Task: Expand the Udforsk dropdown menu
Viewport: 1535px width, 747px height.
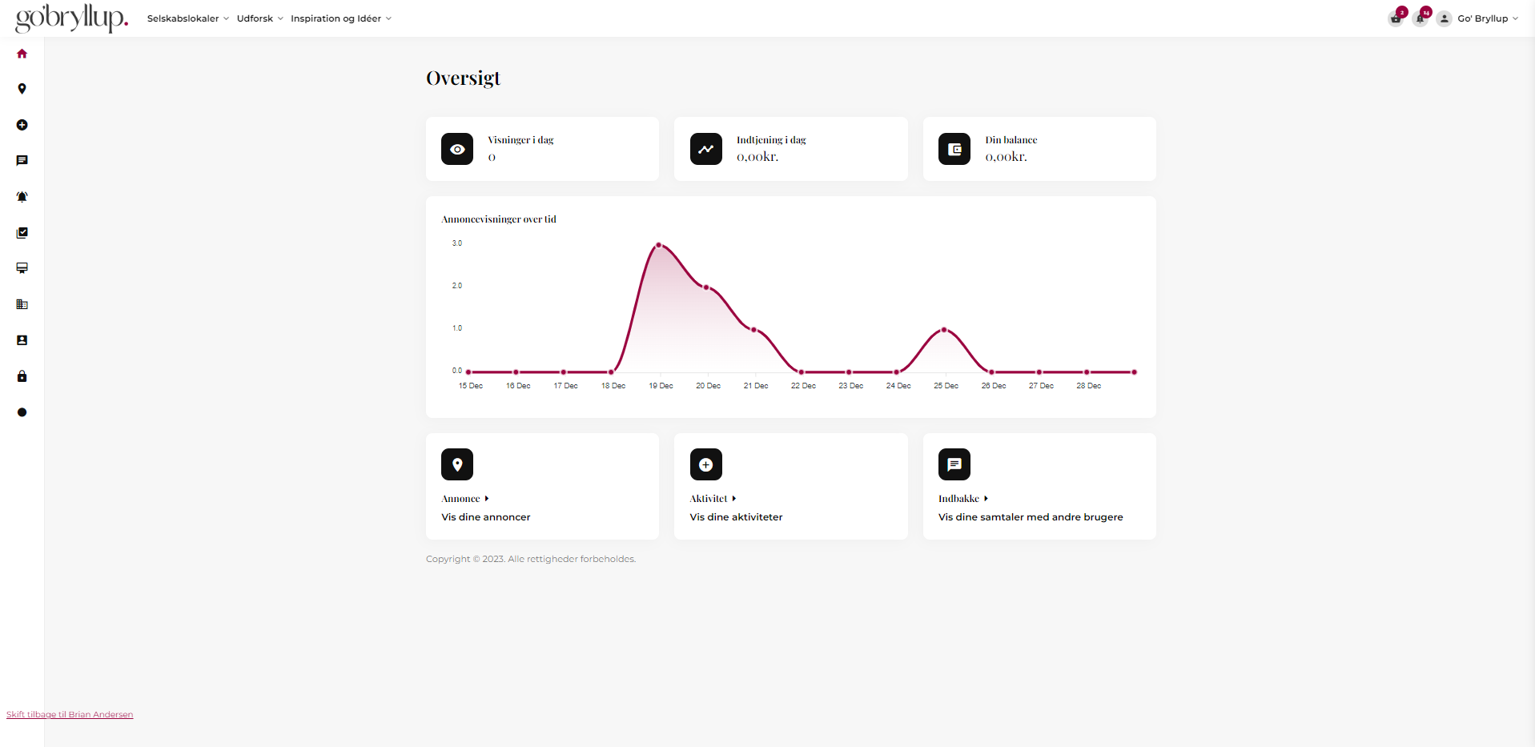Action: pos(259,18)
